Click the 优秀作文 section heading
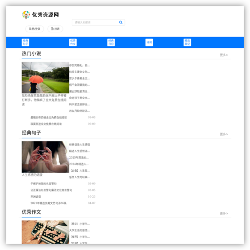 (x=31, y=212)
